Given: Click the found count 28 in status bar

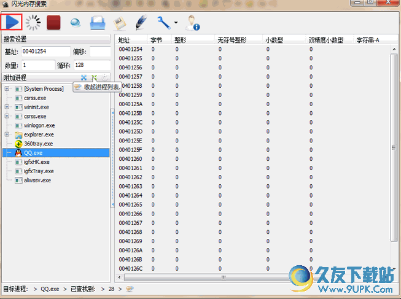Looking at the screenshot, I should pos(111,289).
